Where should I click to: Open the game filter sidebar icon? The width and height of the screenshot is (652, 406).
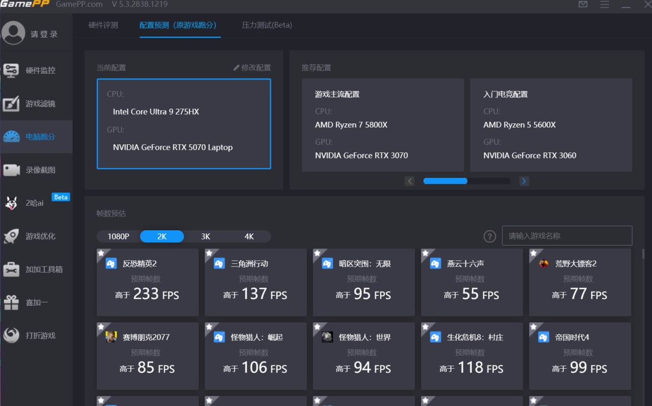tap(11, 103)
